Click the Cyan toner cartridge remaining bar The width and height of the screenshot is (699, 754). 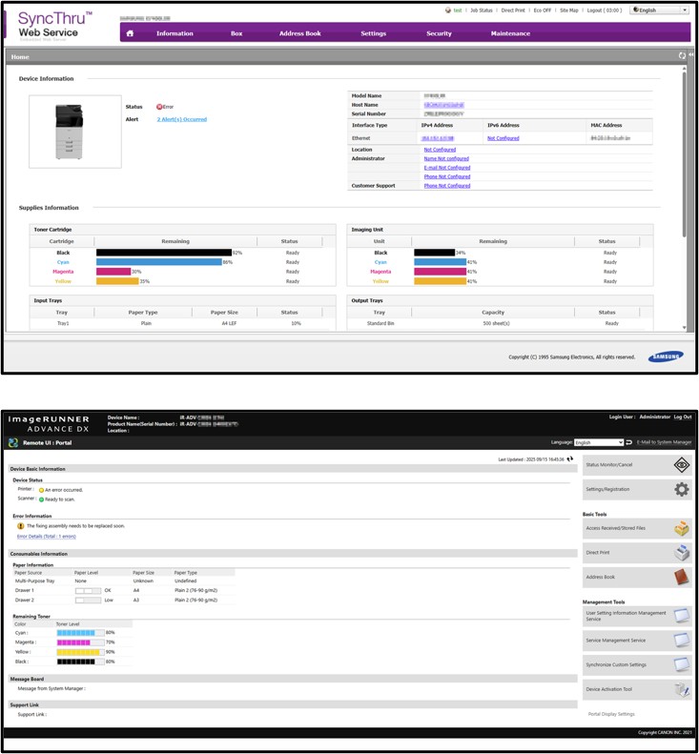coord(159,262)
